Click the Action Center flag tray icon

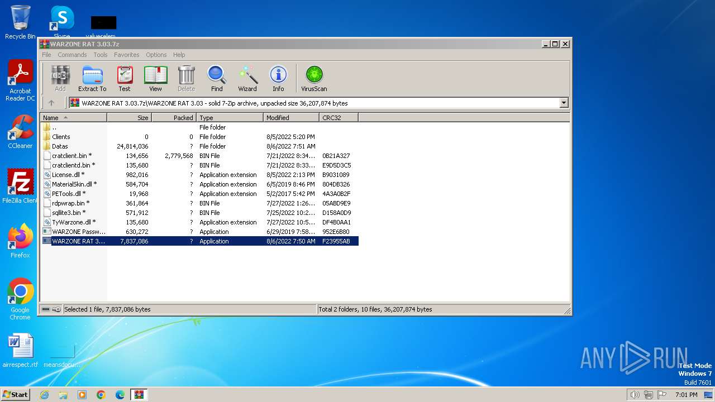click(662, 395)
